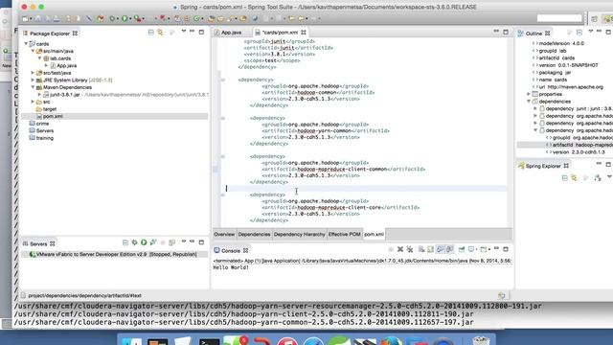Viewport: 613px width, 345px height.
Task: Maximize the Package Explorer panel
Action: point(201,32)
